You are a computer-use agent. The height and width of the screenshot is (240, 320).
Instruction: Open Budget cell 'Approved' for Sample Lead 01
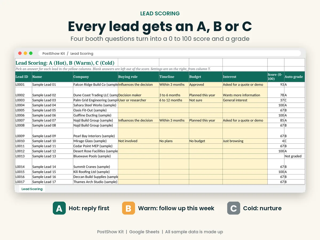pos(206,85)
